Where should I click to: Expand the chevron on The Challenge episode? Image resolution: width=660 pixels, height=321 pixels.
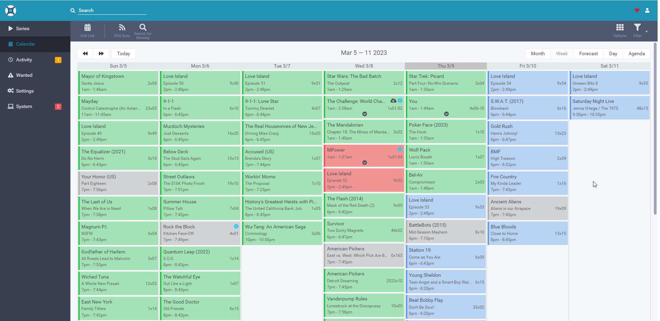[x=364, y=114]
